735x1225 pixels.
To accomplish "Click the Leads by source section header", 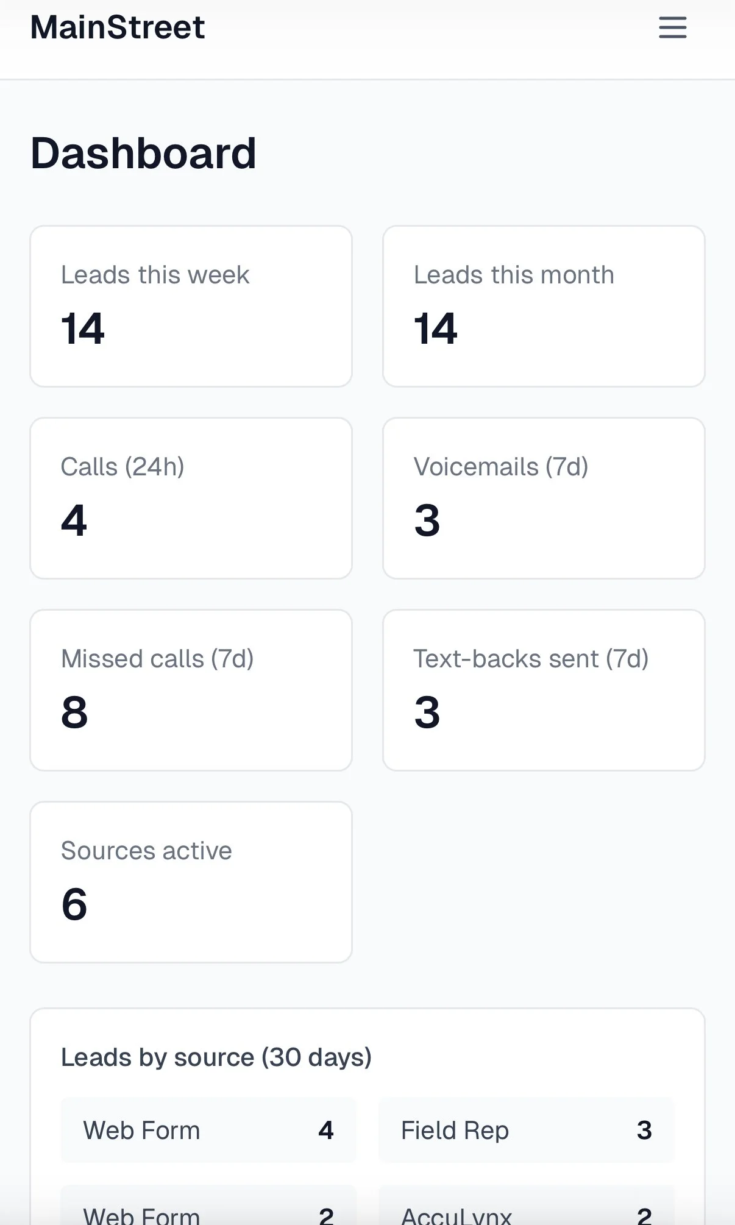I will (216, 1057).
